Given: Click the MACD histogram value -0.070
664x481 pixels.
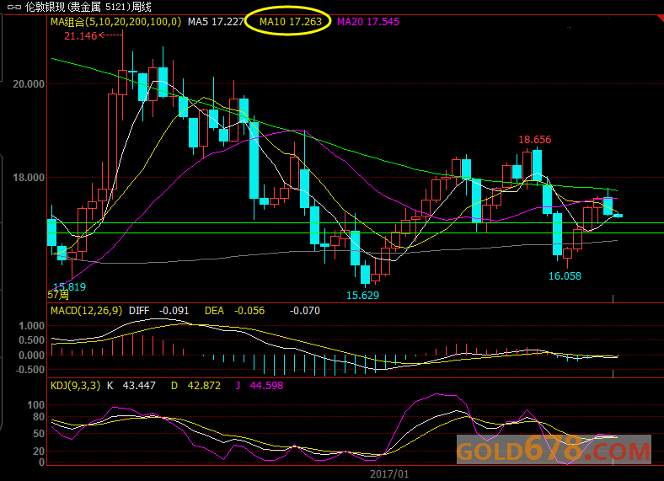Looking at the screenshot, I should click(x=304, y=311).
